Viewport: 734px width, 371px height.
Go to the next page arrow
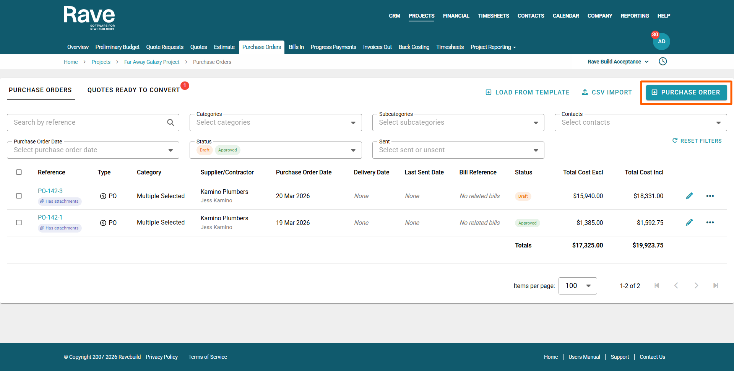(696, 286)
